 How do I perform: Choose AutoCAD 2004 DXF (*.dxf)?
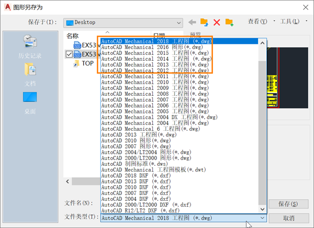tap(180, 199)
